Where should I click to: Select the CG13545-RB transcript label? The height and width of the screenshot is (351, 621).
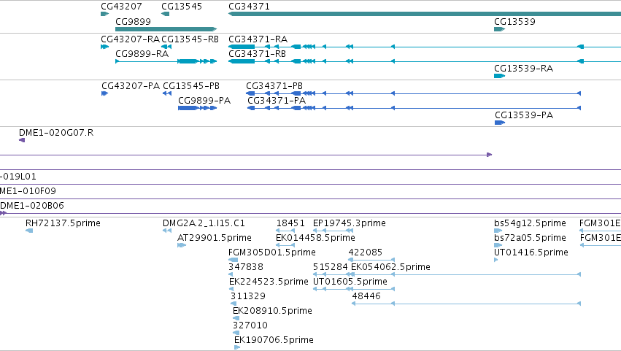tap(190, 39)
